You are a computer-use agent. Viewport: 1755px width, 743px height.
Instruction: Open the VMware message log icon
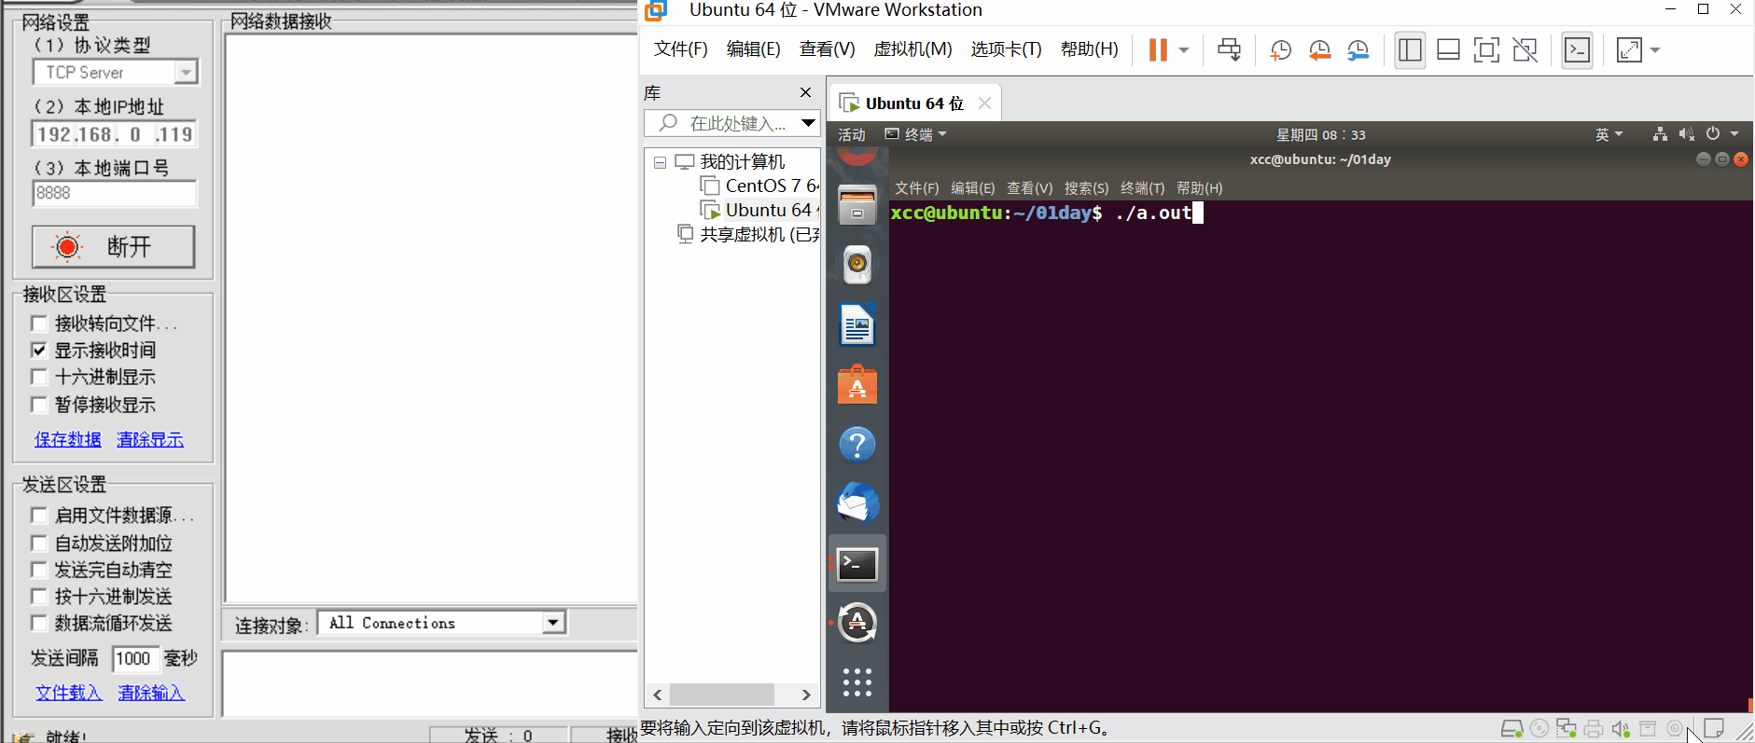1714,728
